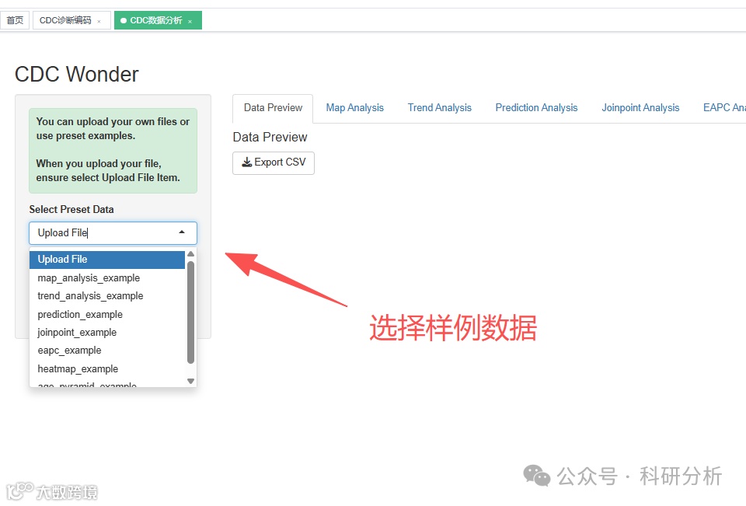Select trend_analysis_example preset

point(107,296)
